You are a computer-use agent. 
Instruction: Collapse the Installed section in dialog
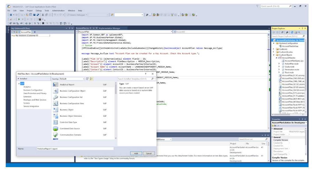18,79
